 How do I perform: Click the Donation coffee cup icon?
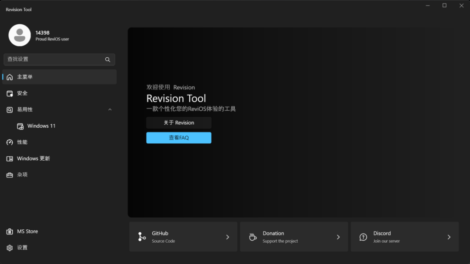(253, 237)
